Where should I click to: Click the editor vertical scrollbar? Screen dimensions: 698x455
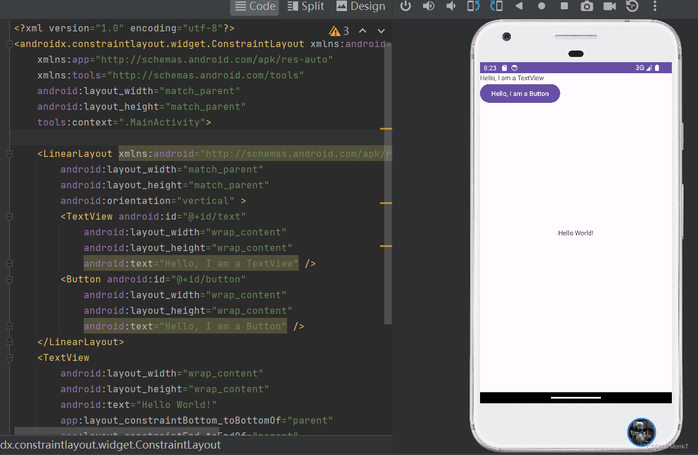(388, 183)
